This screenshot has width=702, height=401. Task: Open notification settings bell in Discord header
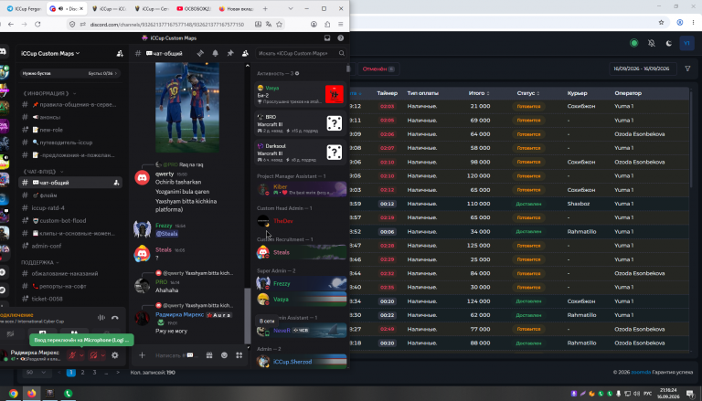coord(216,53)
